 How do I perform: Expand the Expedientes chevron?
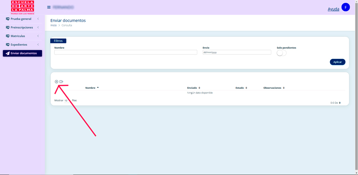tap(38, 45)
